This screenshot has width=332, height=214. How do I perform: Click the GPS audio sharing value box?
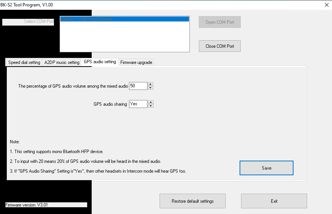point(138,104)
